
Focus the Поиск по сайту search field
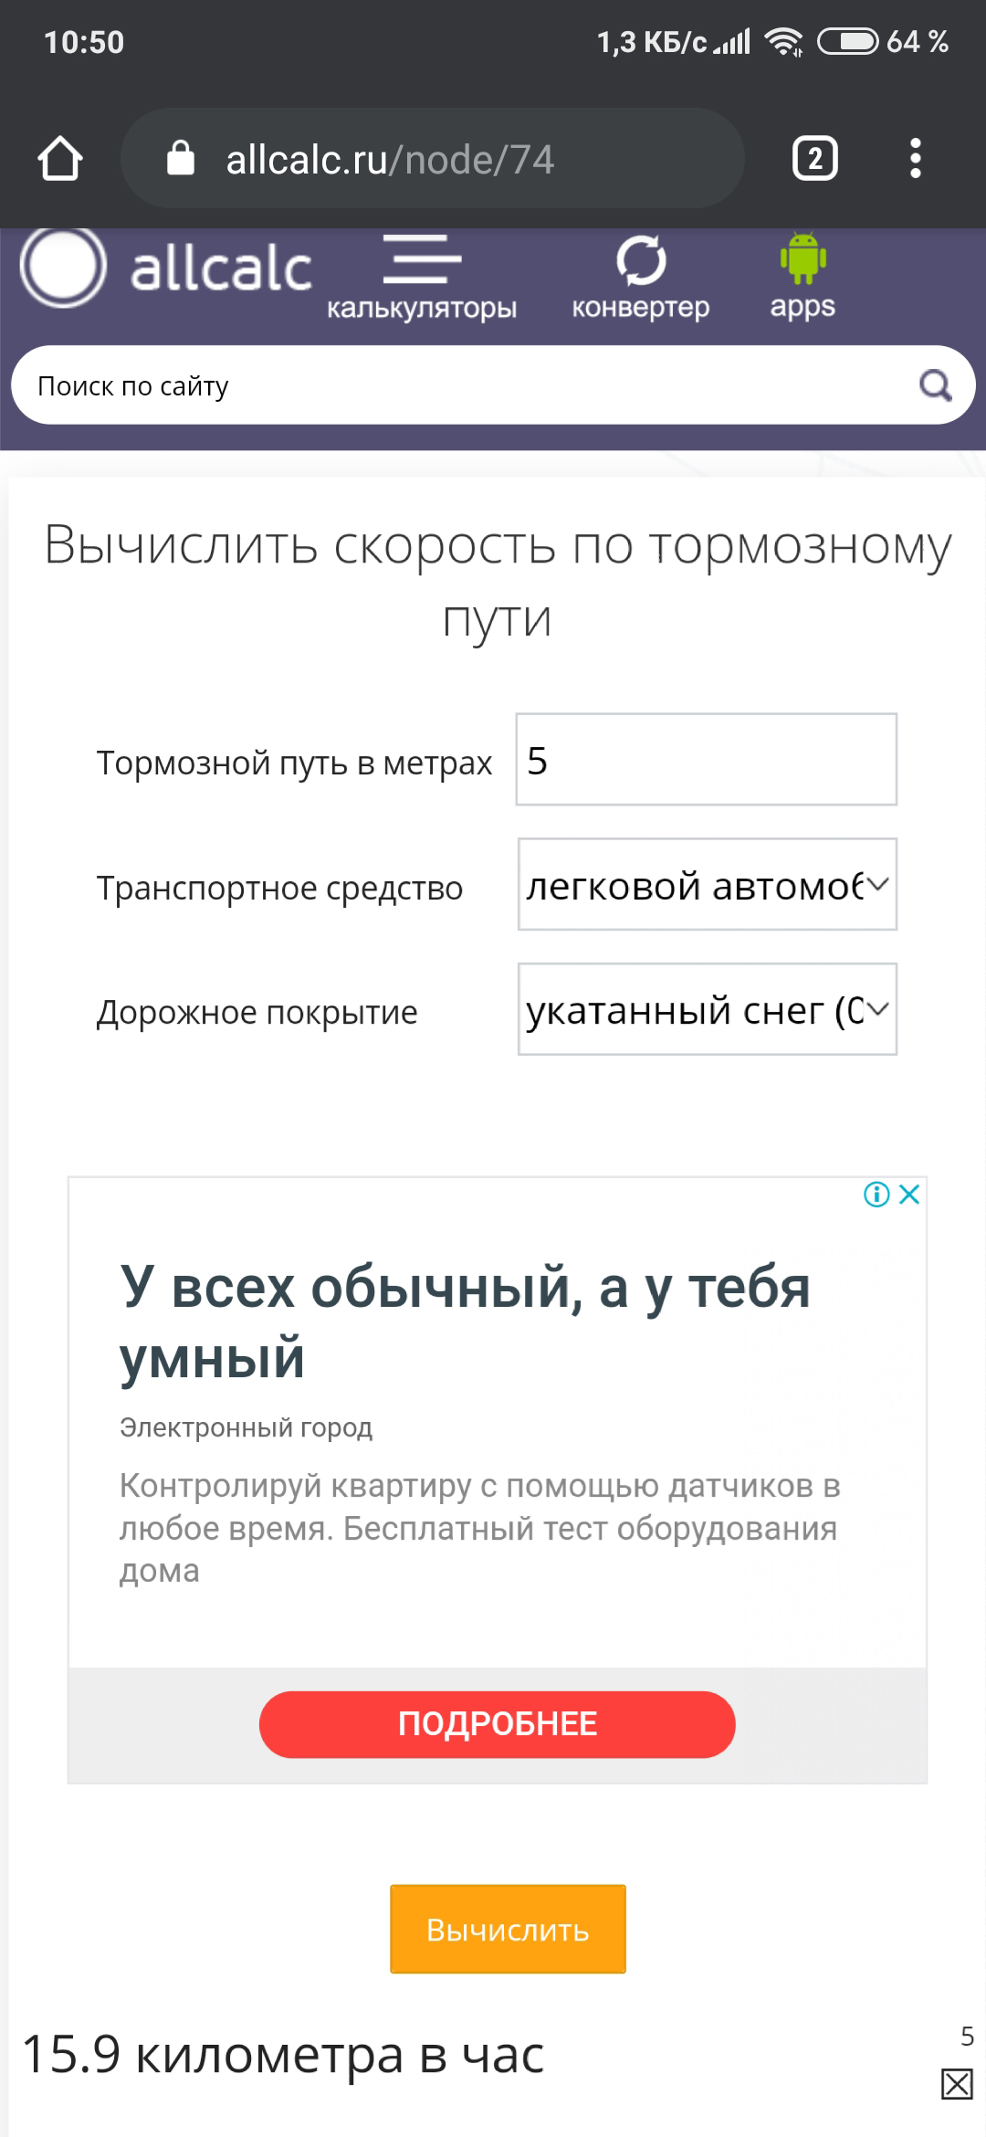[x=456, y=385]
